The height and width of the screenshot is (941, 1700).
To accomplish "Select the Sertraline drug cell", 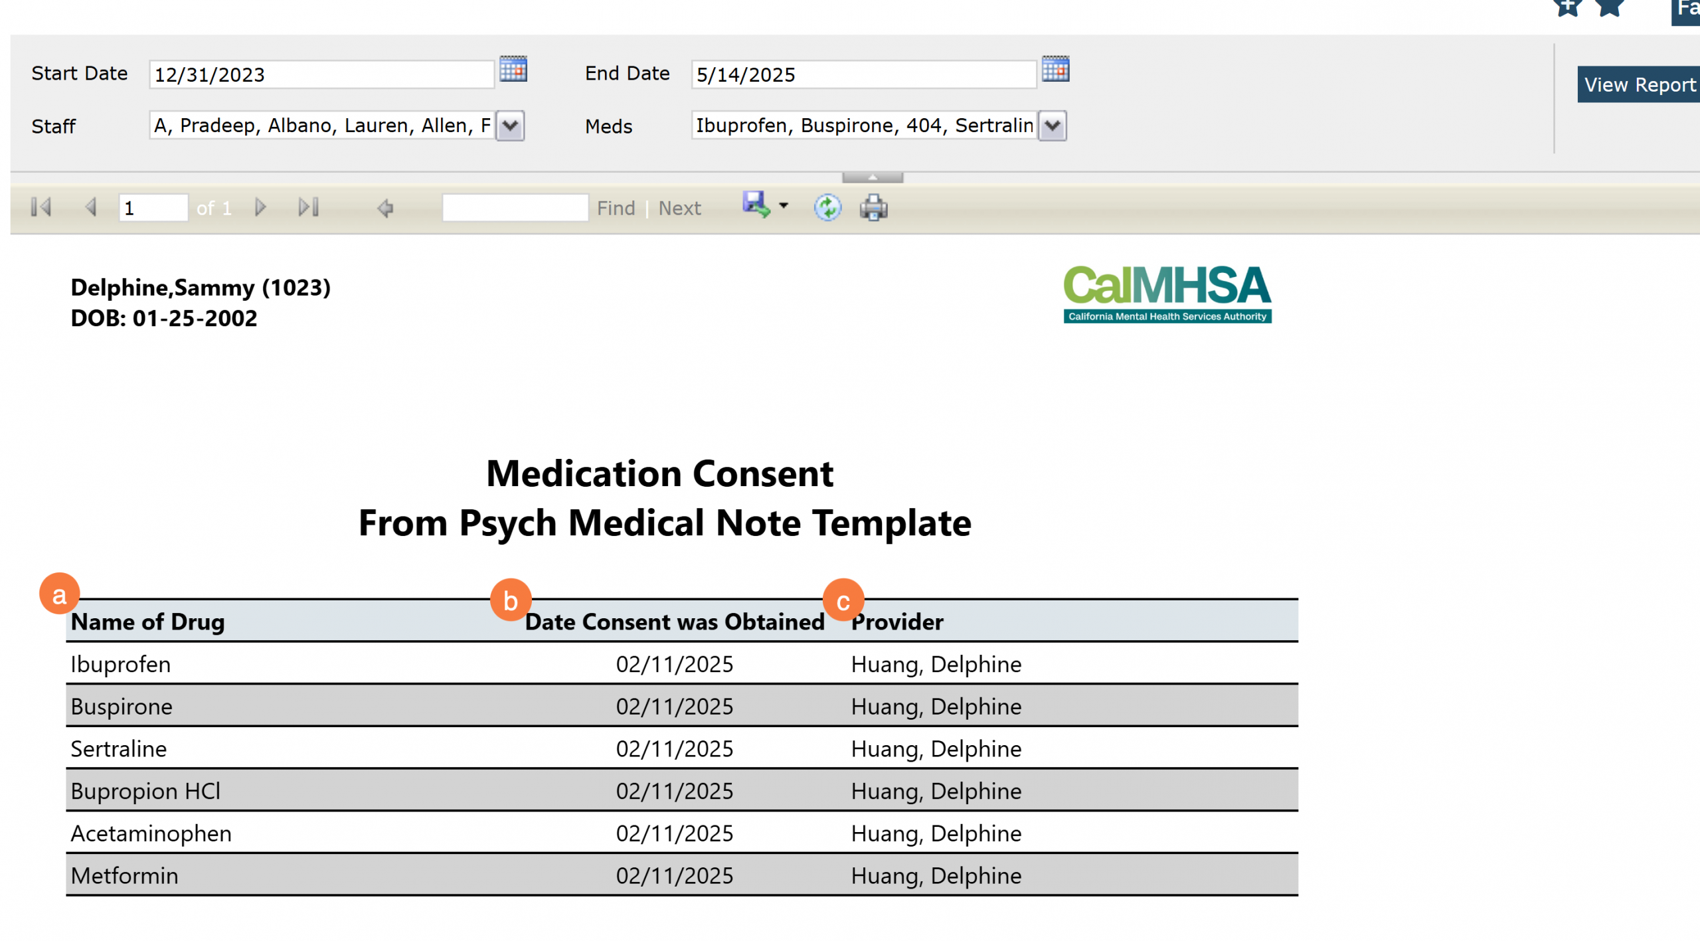I will (119, 749).
